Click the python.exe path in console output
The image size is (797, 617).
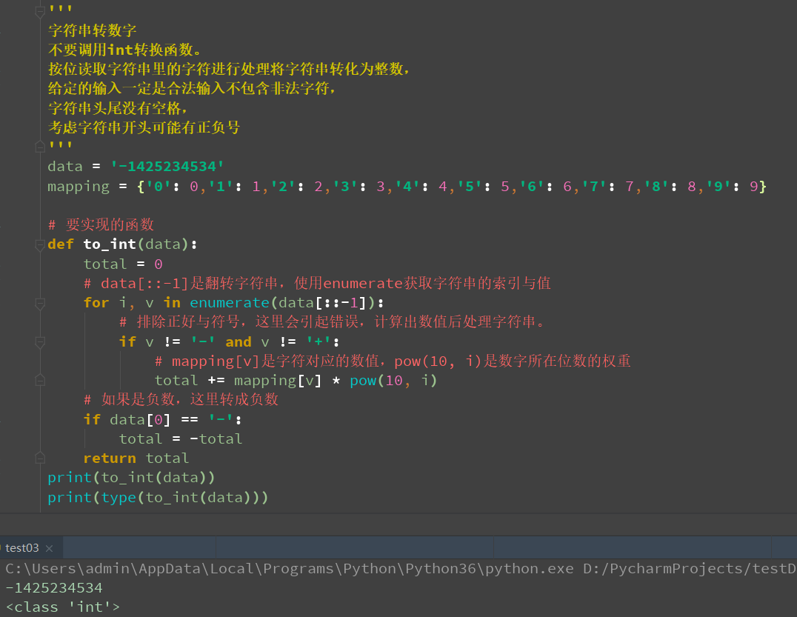(x=290, y=568)
